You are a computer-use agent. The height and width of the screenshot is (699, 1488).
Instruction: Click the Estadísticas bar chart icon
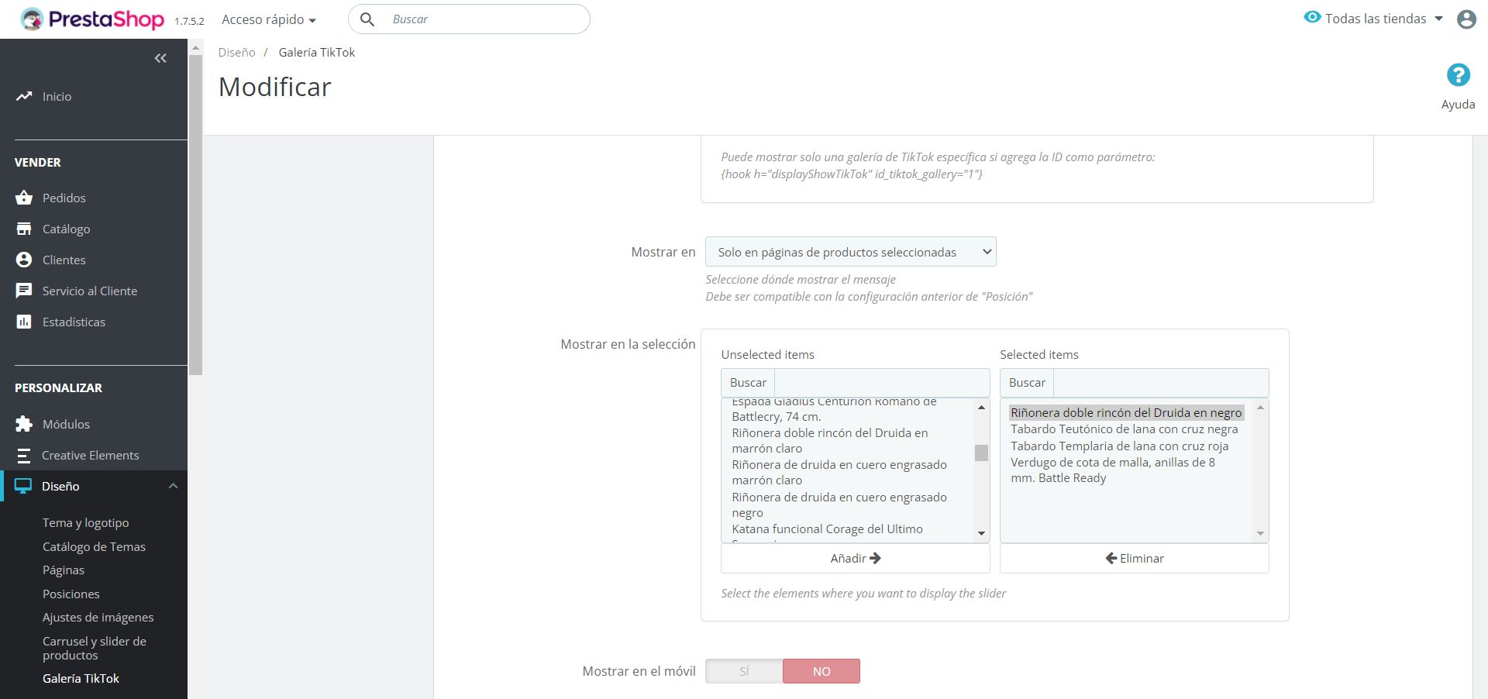tap(24, 322)
